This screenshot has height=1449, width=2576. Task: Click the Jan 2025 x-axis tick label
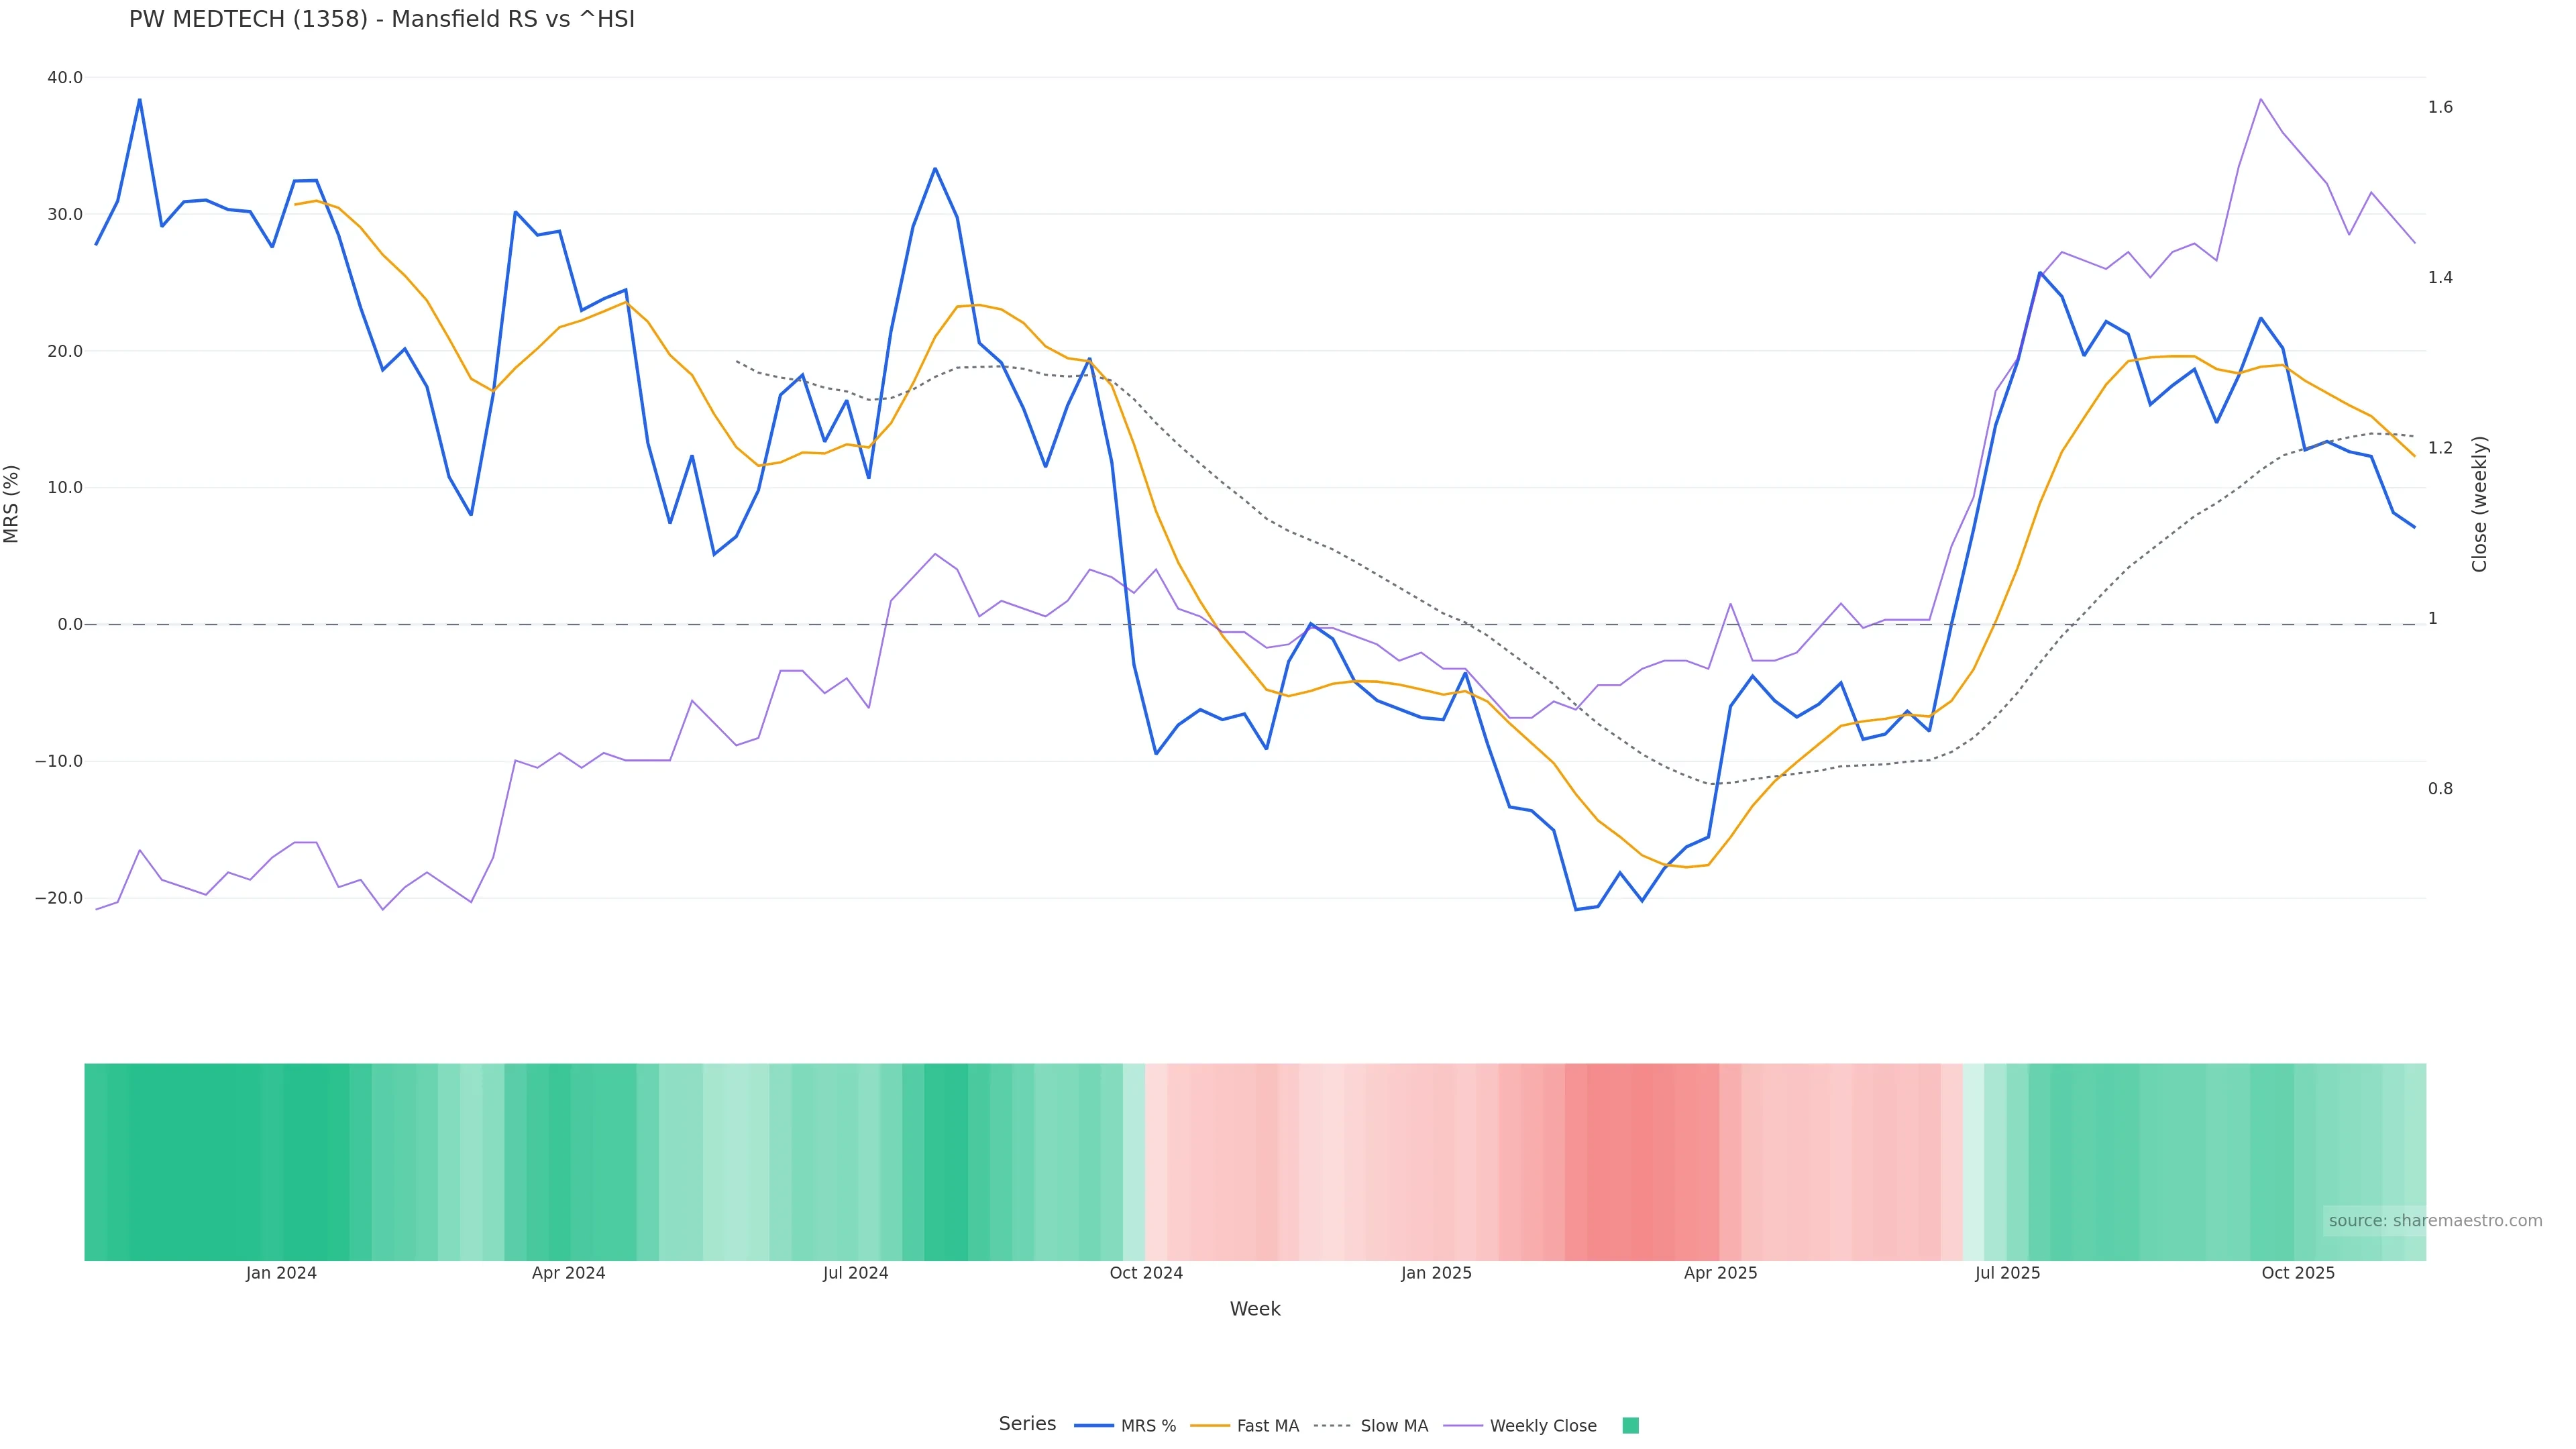coord(1436,1273)
